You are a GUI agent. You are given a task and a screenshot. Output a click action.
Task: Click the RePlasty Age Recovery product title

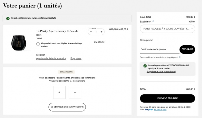tap(57, 33)
